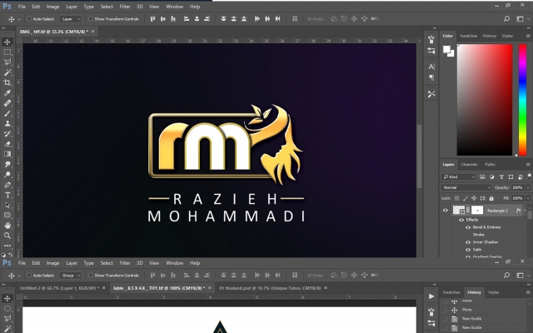Click the upper canvas vertical scrollbar
This screenshot has width=533, height=333.
[x=420, y=157]
